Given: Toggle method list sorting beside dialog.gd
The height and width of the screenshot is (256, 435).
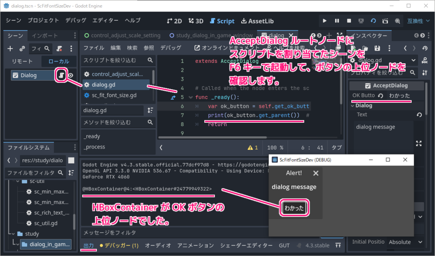Looking at the screenshot, I should point(150,110).
